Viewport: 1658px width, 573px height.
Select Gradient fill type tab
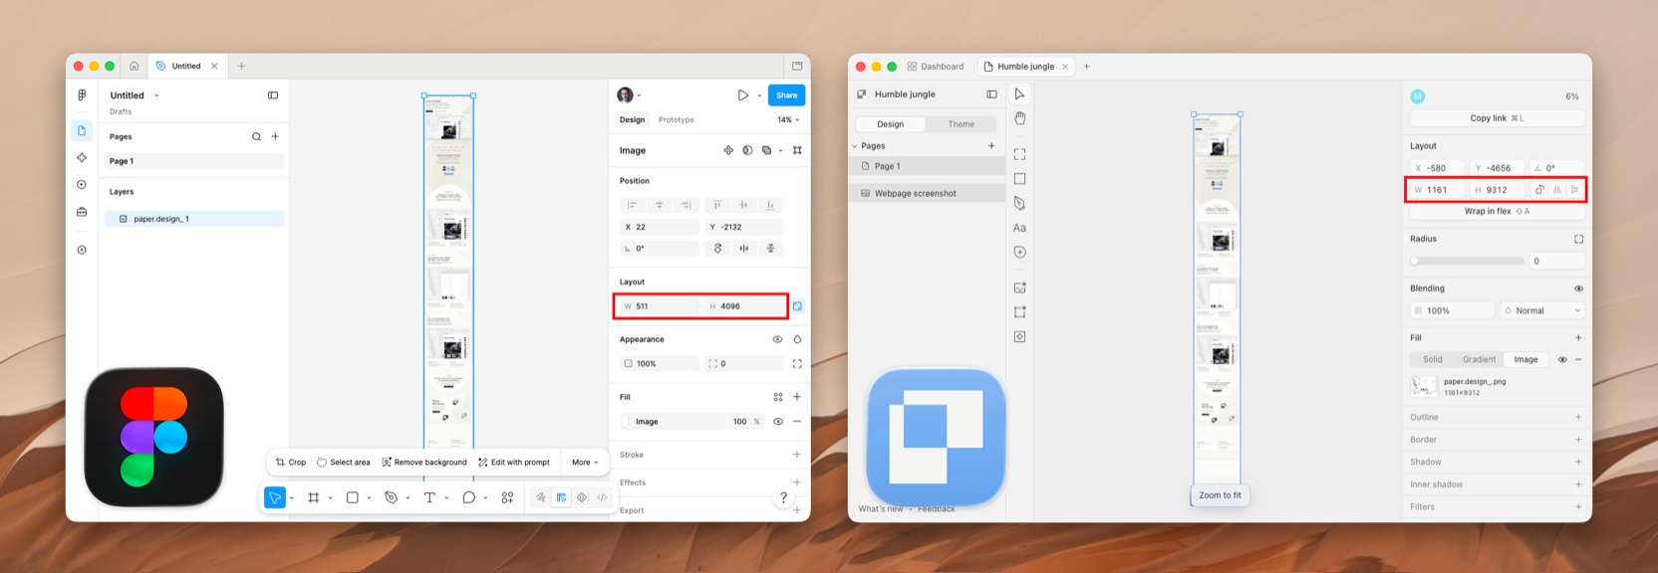tap(1479, 360)
